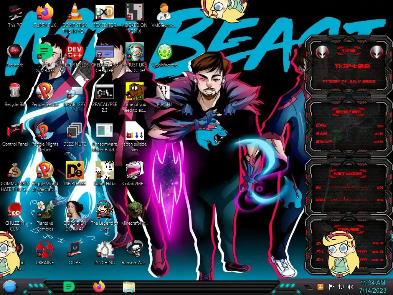Image resolution: width=393 pixels, height=295 pixels.
Task: Select the DIE PLEASE De icon
Action: coord(75,174)
